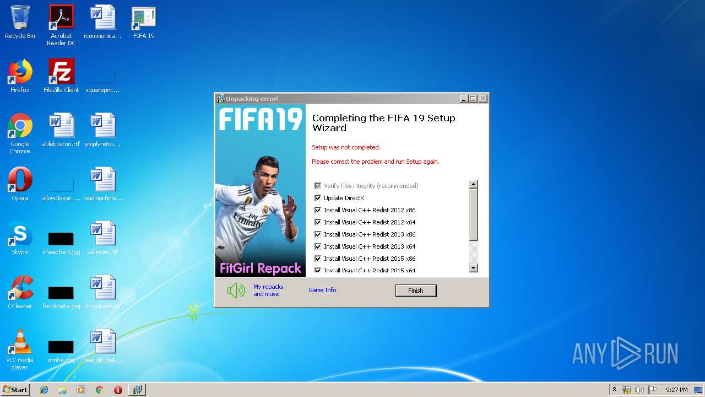
Task: Select the FIFA 19 desktop shortcut
Action: tap(144, 22)
